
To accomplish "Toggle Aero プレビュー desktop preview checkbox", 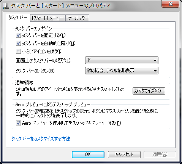I will click(18, 123).
